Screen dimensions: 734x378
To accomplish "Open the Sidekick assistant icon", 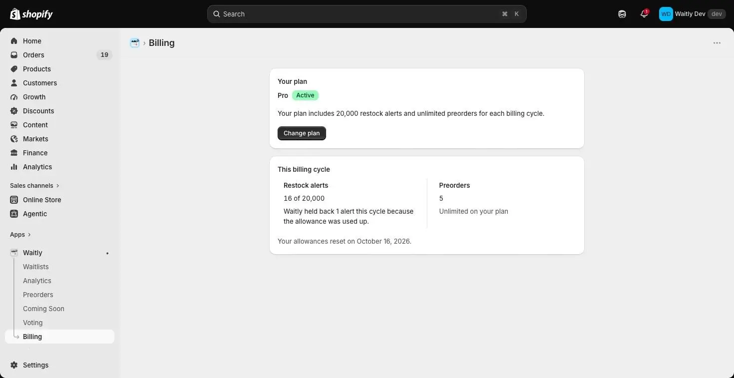I will pyautogui.click(x=622, y=14).
